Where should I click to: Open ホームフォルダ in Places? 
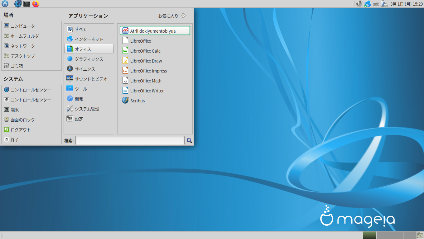click(x=31, y=36)
